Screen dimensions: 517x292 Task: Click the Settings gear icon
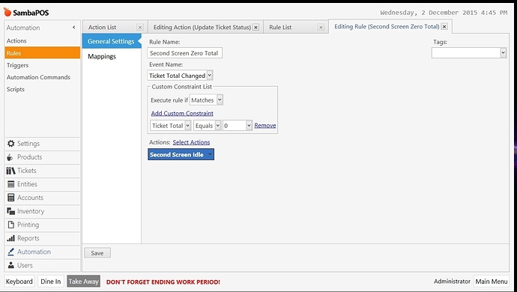click(x=11, y=144)
